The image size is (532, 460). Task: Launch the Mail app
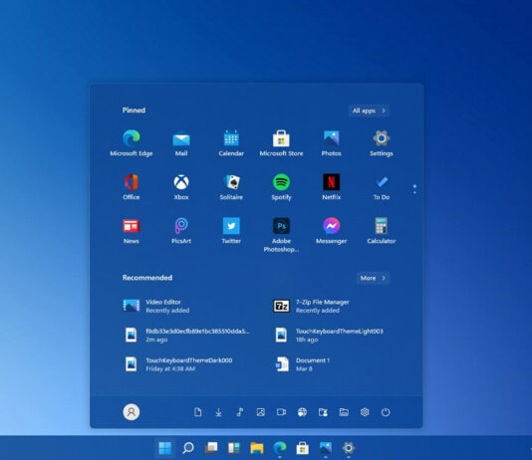tap(181, 142)
